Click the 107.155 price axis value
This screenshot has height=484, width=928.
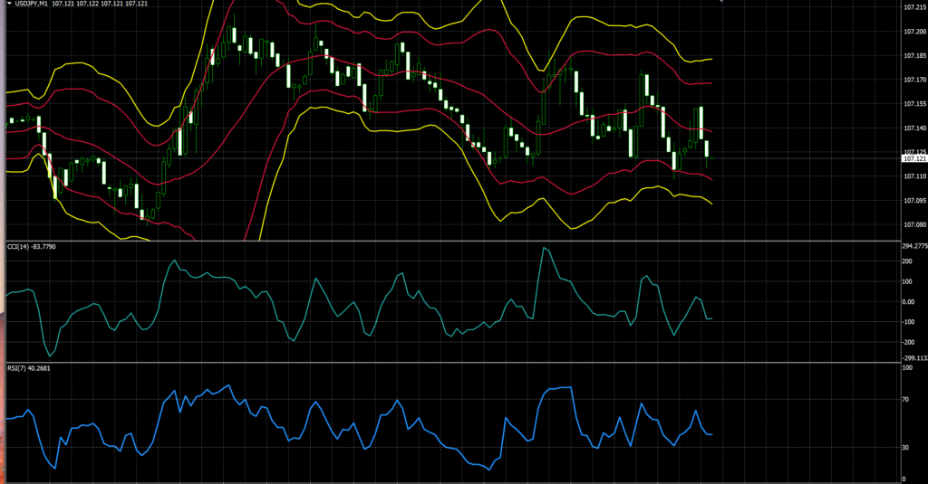(x=915, y=104)
